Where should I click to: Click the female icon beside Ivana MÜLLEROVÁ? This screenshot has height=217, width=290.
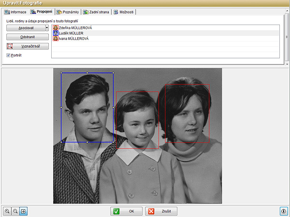pyautogui.click(x=56, y=39)
